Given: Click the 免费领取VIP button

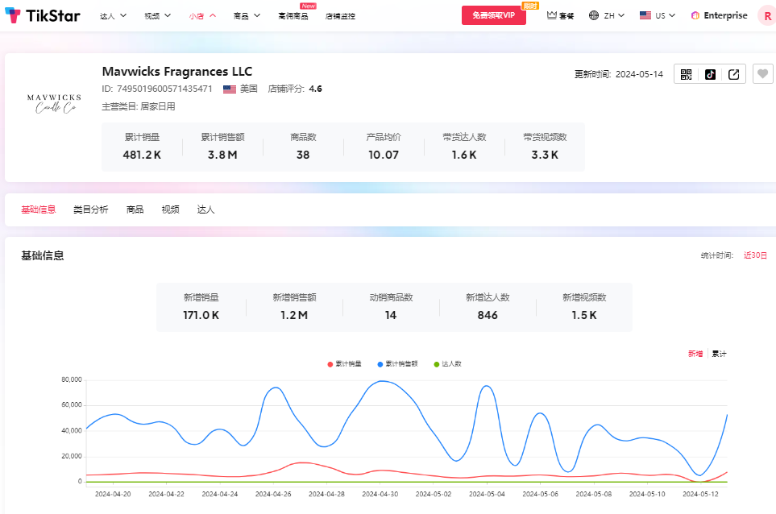Looking at the screenshot, I should [x=493, y=15].
